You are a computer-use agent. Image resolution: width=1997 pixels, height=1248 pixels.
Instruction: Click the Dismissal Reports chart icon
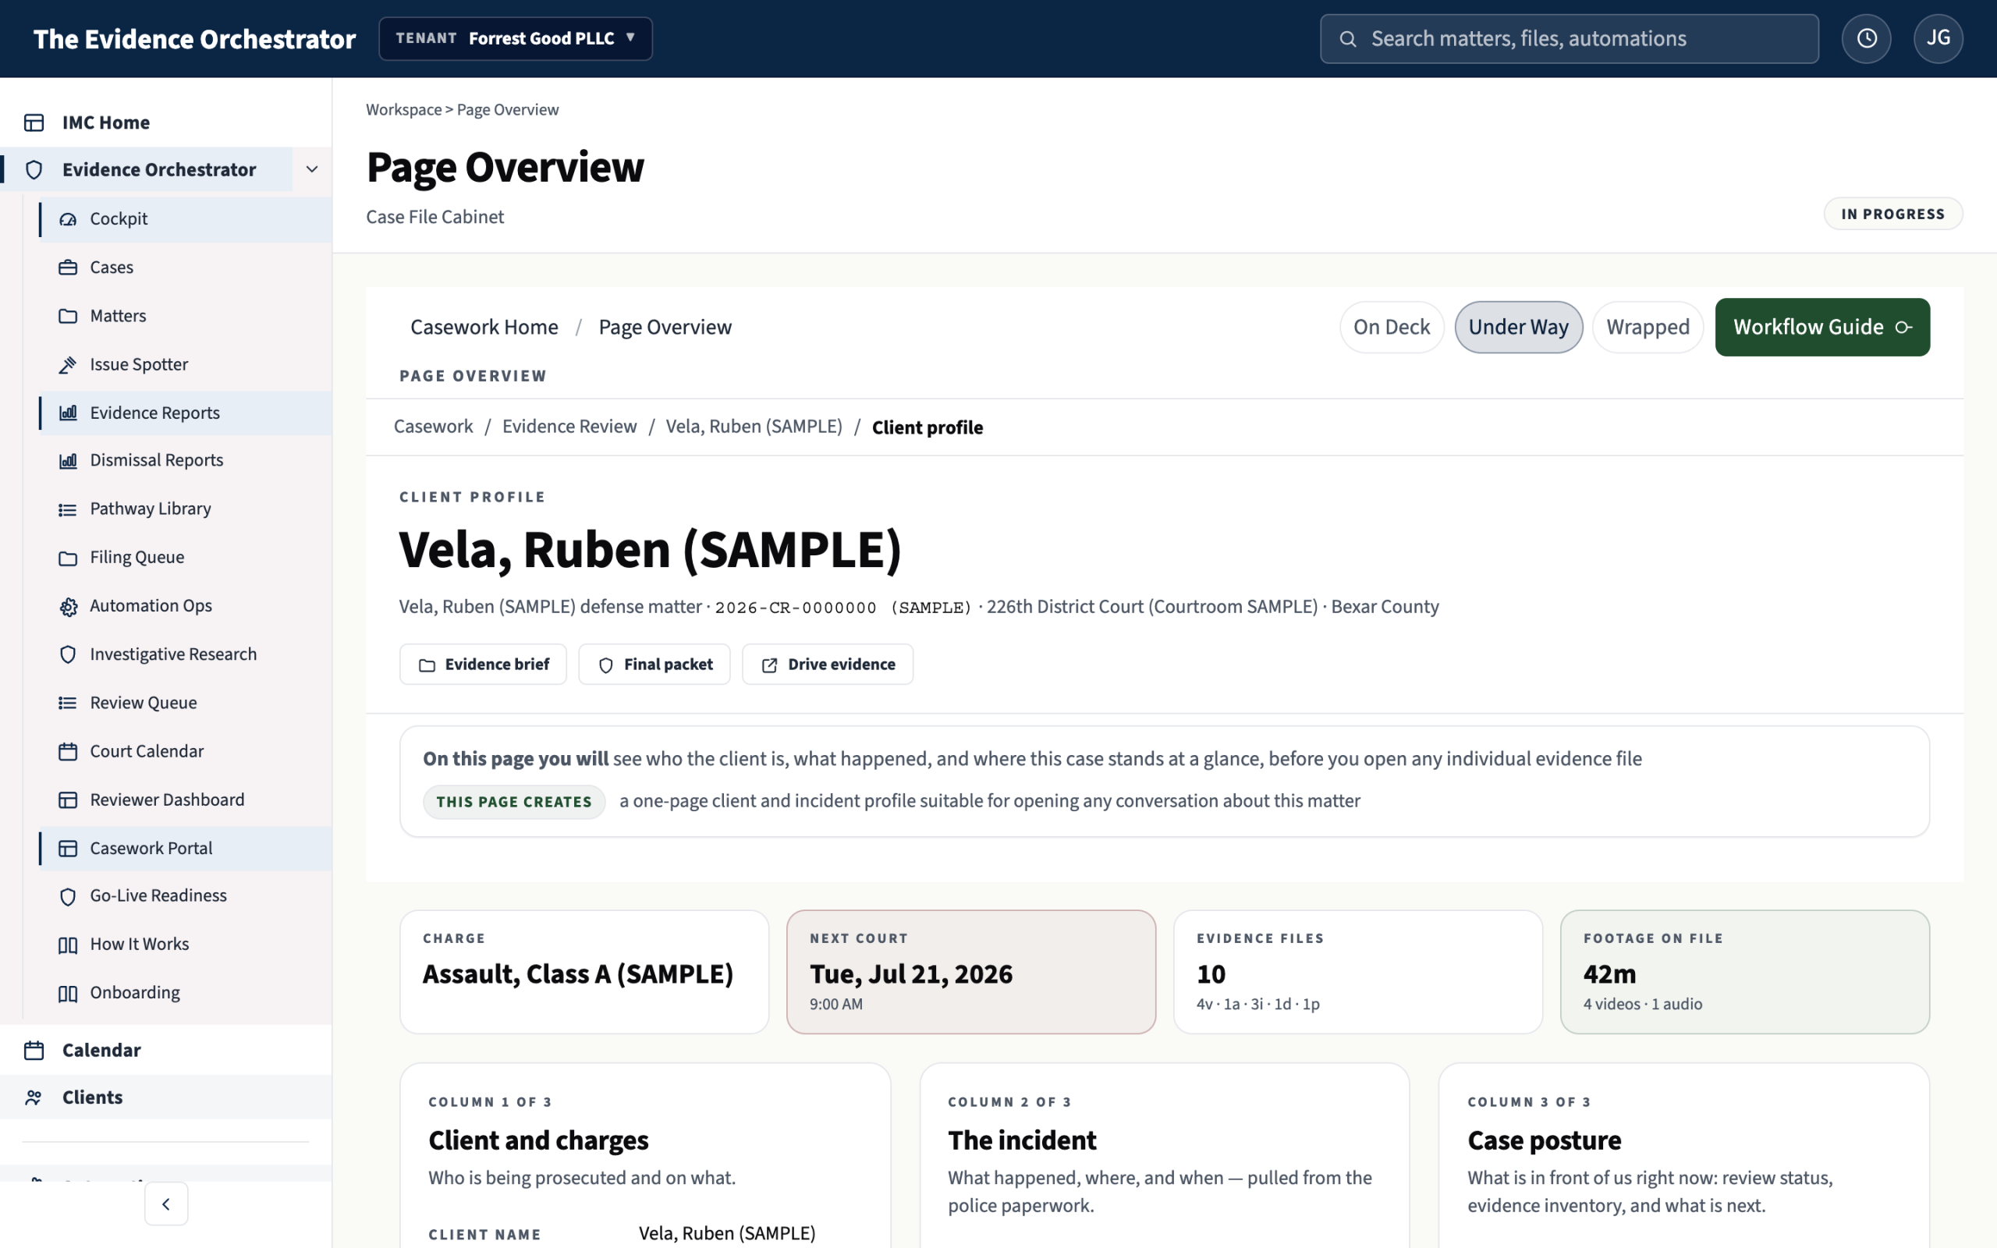point(68,460)
